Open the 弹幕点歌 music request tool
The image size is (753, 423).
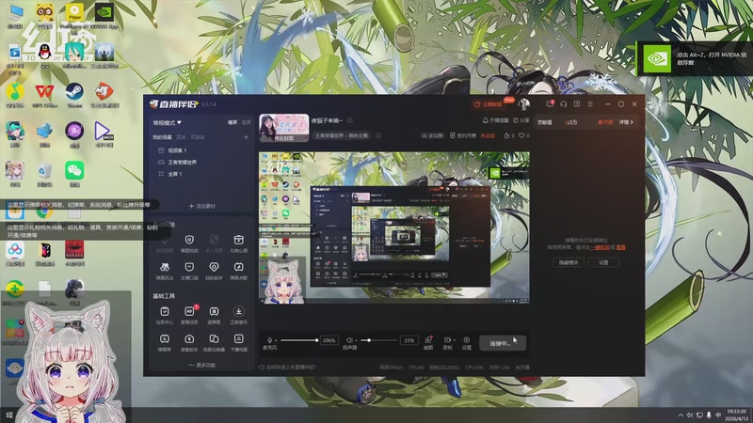[x=239, y=271]
